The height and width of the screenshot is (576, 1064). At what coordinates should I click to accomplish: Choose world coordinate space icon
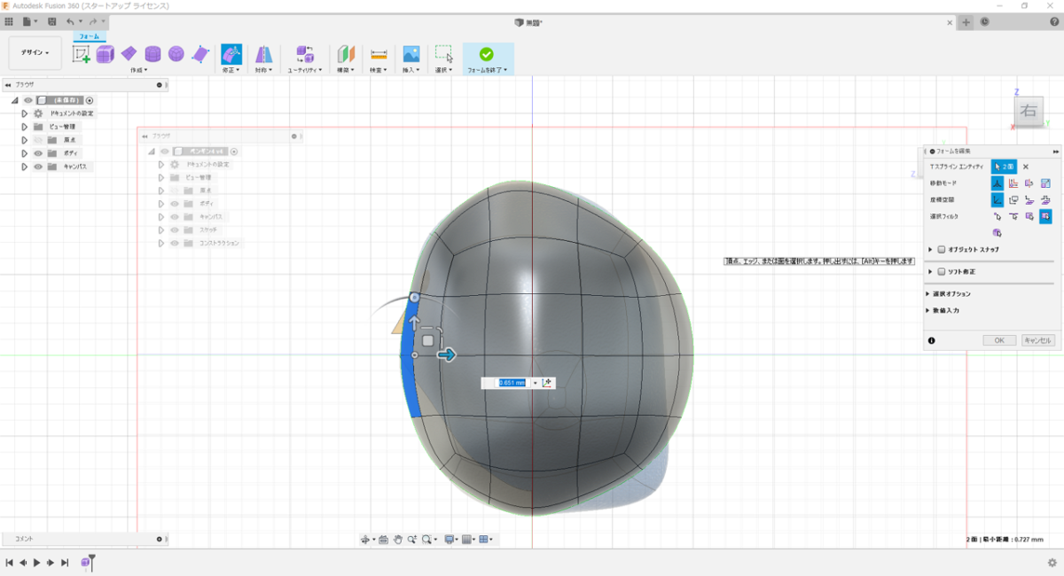pos(997,199)
